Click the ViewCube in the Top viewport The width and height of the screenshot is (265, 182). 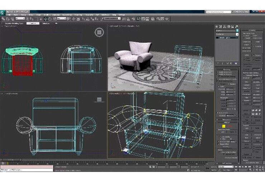(99, 32)
